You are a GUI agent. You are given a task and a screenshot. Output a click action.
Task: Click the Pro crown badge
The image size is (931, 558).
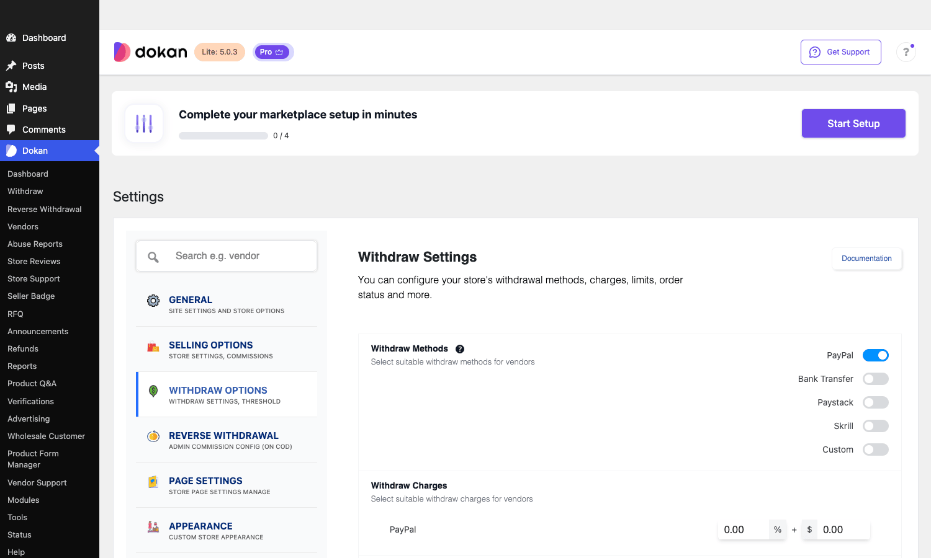click(x=272, y=52)
